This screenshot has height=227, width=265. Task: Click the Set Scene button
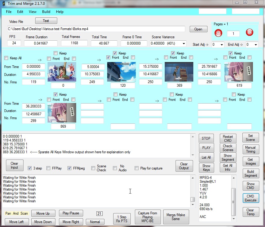coord(251,138)
